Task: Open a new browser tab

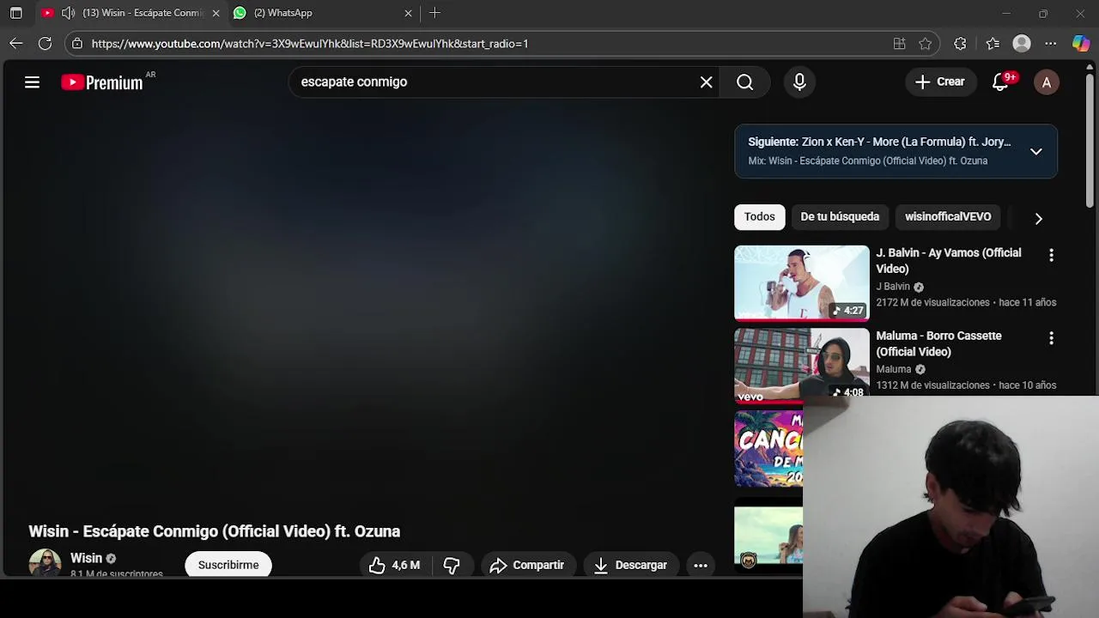Action: click(x=434, y=13)
